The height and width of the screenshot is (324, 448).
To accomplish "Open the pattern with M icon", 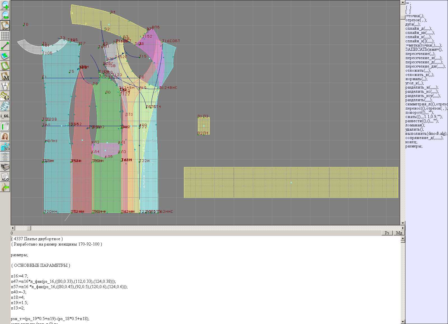I will tap(5, 76).
